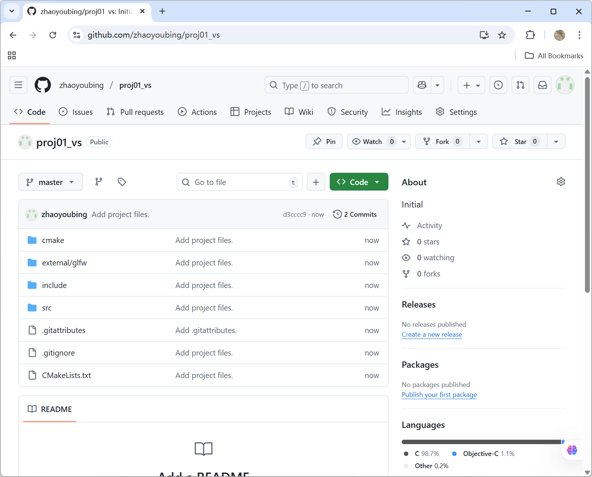Click the Copilot icon in header
This screenshot has height=477, width=592.
coord(422,85)
